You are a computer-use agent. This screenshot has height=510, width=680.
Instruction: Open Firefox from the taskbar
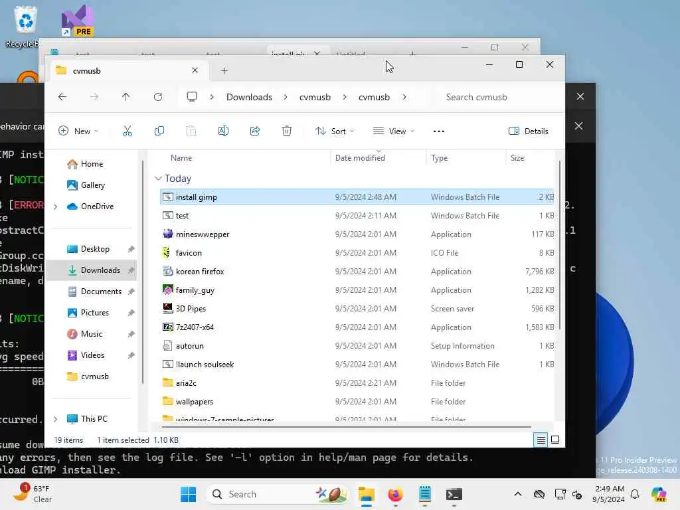[395, 494]
